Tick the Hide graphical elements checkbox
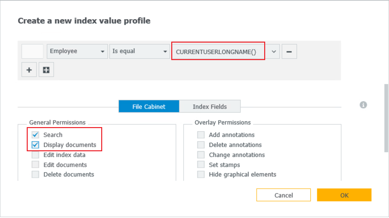The width and height of the screenshot is (389, 218). [201, 174]
